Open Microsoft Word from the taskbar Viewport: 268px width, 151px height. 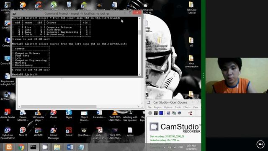coord(70,147)
